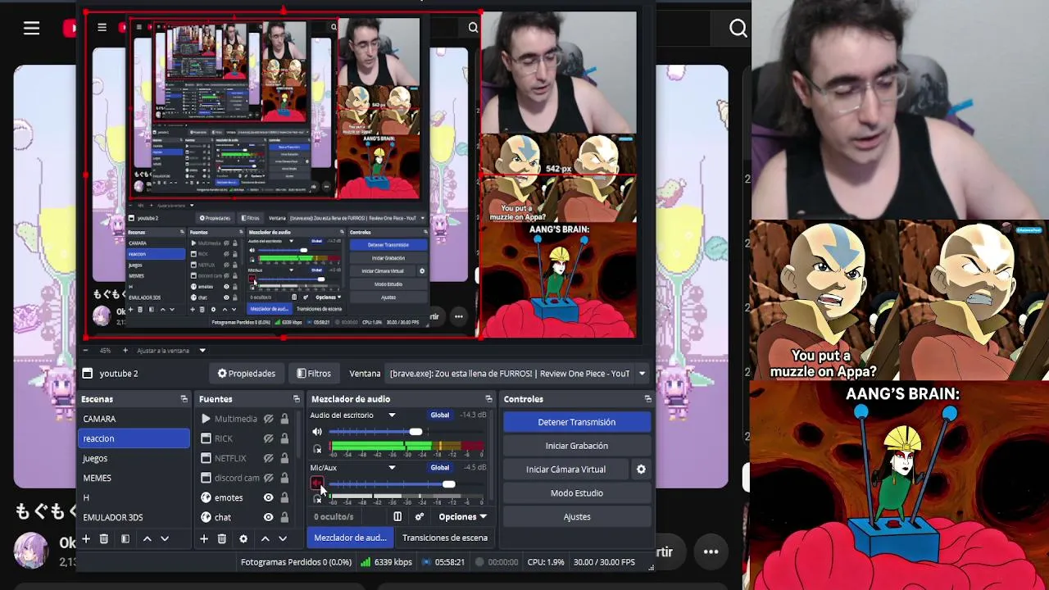
Task: Switch to Transiciones de escena tab
Action: coord(445,538)
